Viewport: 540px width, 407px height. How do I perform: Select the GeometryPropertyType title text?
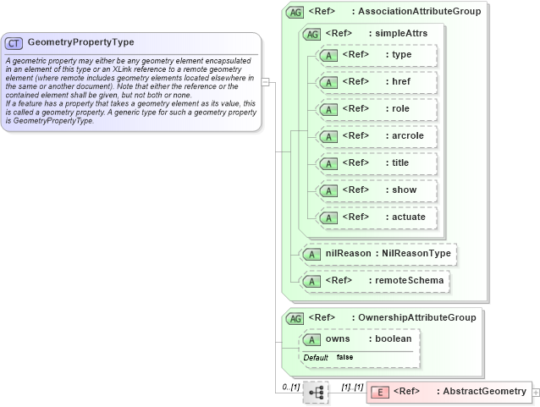(x=81, y=42)
